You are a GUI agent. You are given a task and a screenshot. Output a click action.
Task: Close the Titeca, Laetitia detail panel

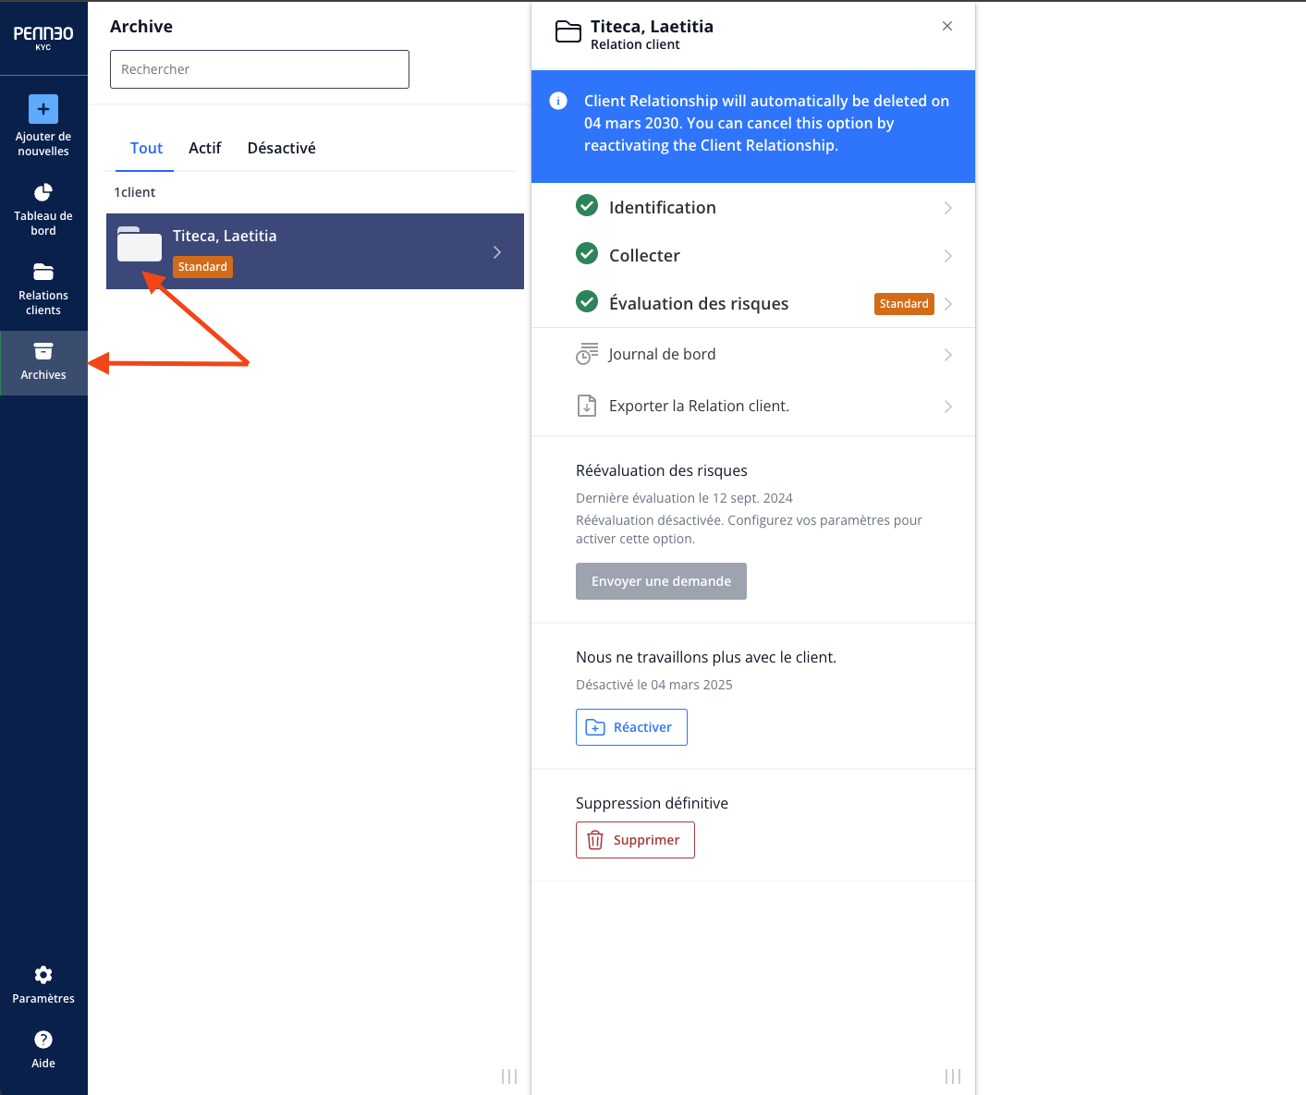(947, 26)
